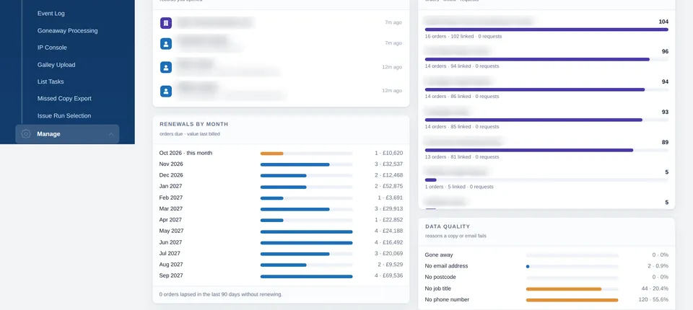Open Missed Copy Export
Image resolution: width=693 pixels, height=310 pixels.
click(64, 99)
